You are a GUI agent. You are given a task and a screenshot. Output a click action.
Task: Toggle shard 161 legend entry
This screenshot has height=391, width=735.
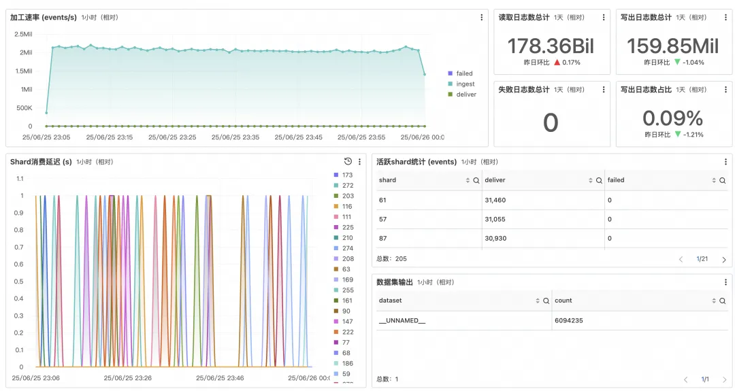click(343, 301)
